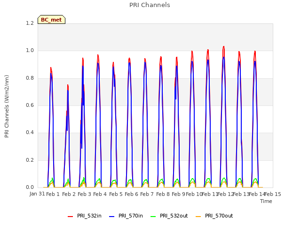
Task: Click the Feb 1 x-axis tick label
Action: [x=53, y=194]
